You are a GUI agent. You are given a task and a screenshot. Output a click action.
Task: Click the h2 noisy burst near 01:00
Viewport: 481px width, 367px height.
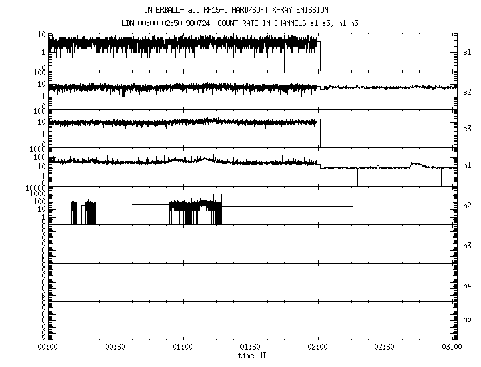coord(194,210)
